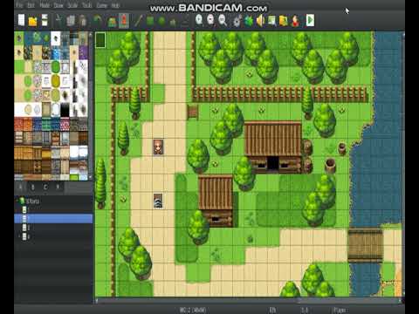Switch tileset palette to tab A
Viewport: 419px width, 314px height.
pos(20,188)
